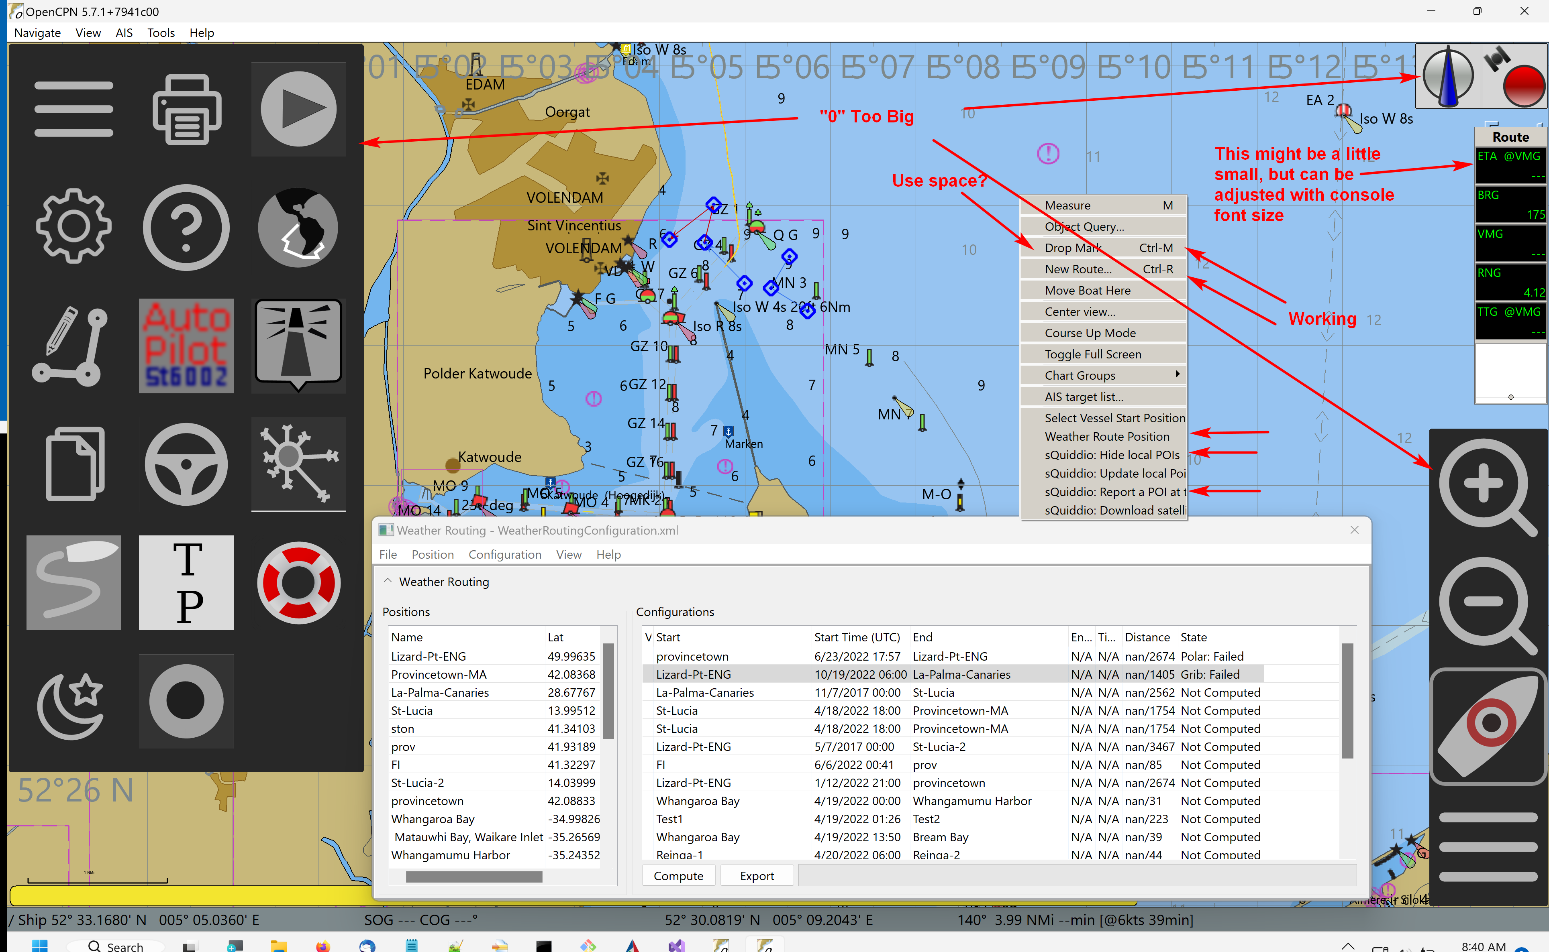Open the AIS menu in the menu bar
Image resolution: width=1549 pixels, height=952 pixels.
pyautogui.click(x=124, y=33)
